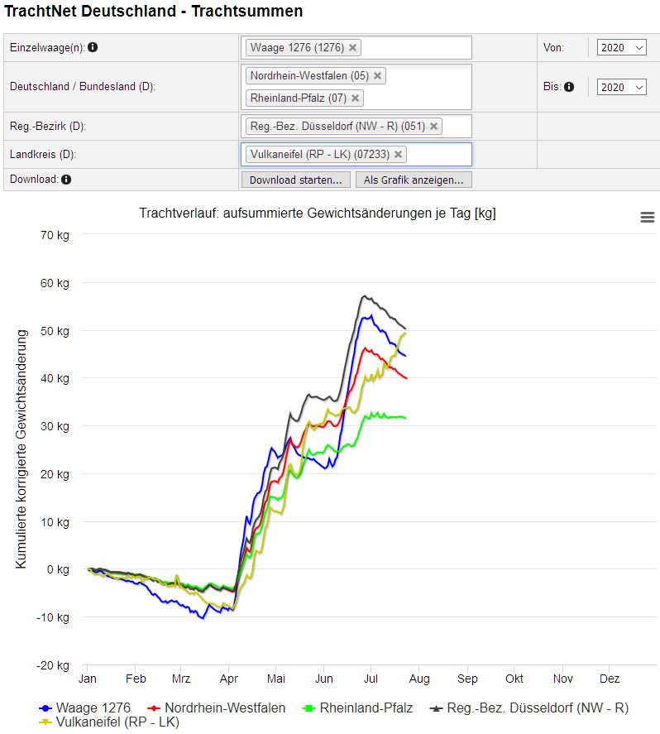660x734 pixels.
Task: Click Als Grafik anzeigen button
Action: (x=414, y=180)
